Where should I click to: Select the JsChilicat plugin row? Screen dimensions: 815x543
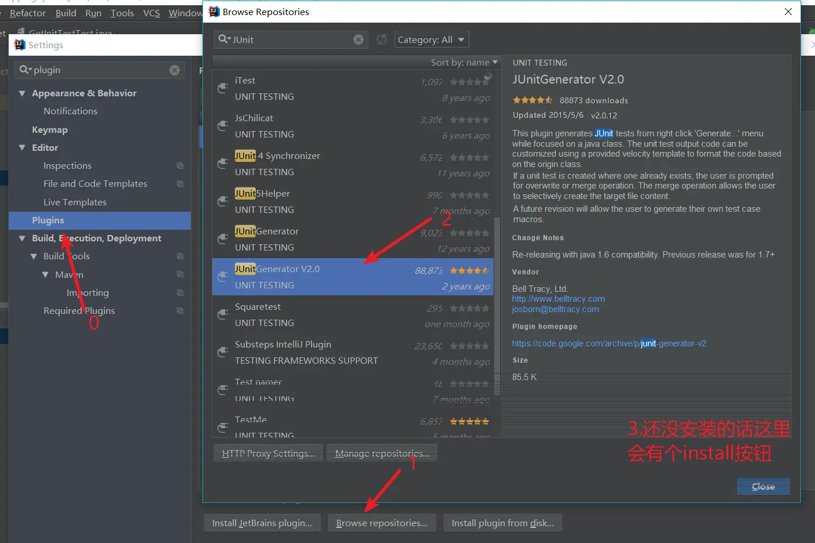353,126
